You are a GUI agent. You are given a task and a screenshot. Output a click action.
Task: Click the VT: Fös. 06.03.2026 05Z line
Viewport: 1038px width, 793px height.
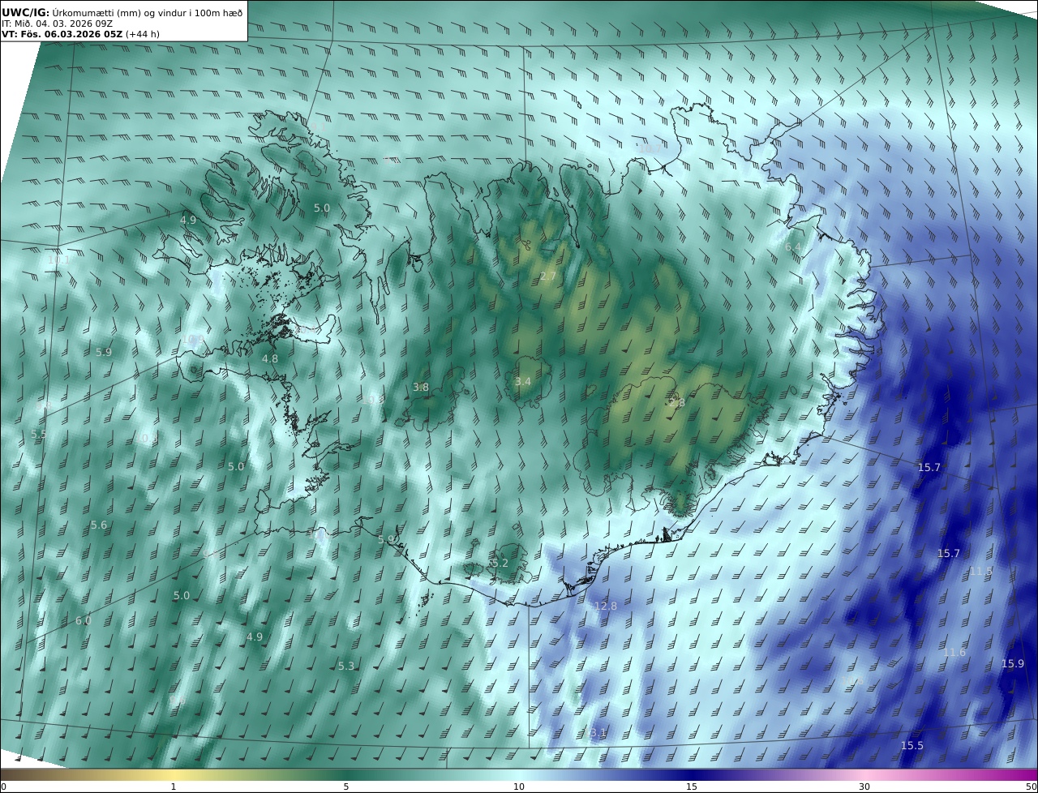80,35
